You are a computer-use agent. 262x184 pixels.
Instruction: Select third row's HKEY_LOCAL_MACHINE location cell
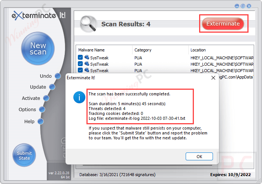pyautogui.click(x=222, y=71)
